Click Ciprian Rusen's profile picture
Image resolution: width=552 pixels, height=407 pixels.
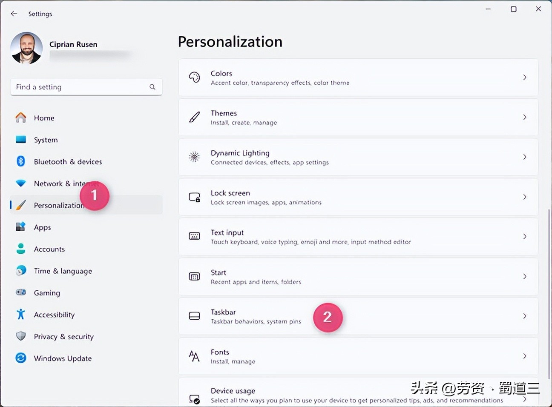26,48
